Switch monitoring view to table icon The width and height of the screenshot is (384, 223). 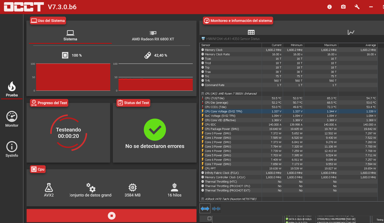[251, 32]
